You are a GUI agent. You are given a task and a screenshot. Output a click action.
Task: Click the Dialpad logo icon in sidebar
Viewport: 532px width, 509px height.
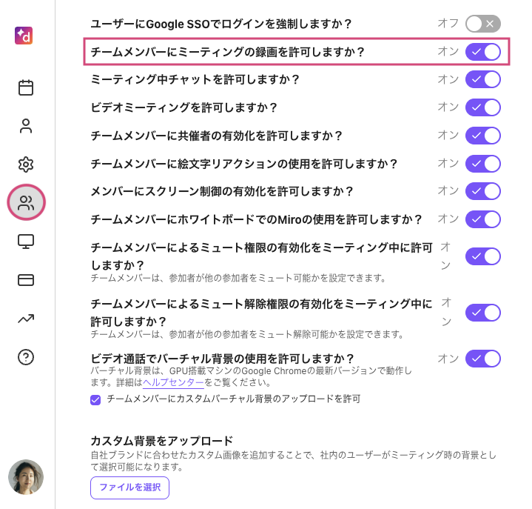coord(24,36)
